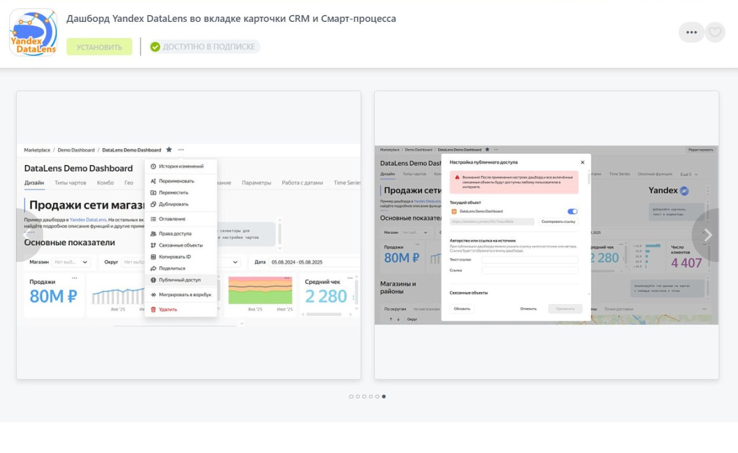Select the fourth carousel pagination dot
The image size is (738, 453).
[371, 396]
